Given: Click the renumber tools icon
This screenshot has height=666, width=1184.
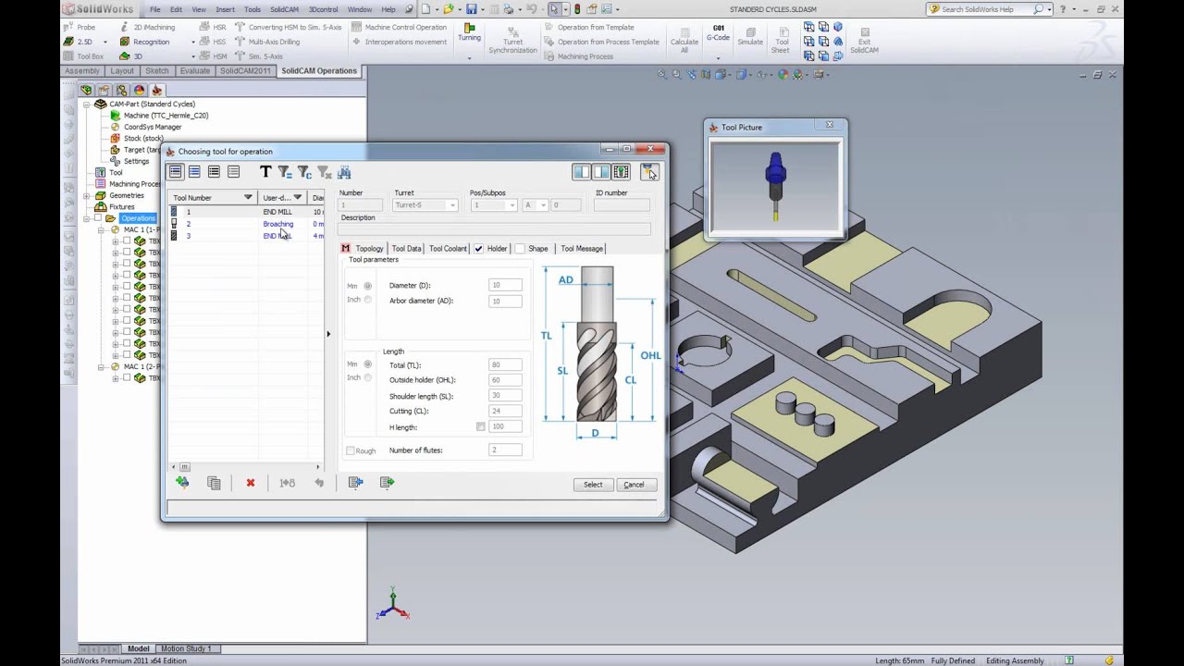Looking at the screenshot, I should (287, 483).
